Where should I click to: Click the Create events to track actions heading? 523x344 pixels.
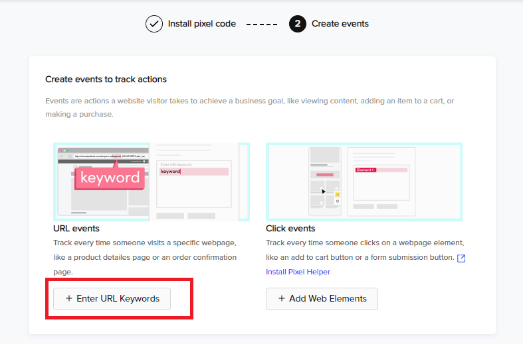click(x=106, y=80)
